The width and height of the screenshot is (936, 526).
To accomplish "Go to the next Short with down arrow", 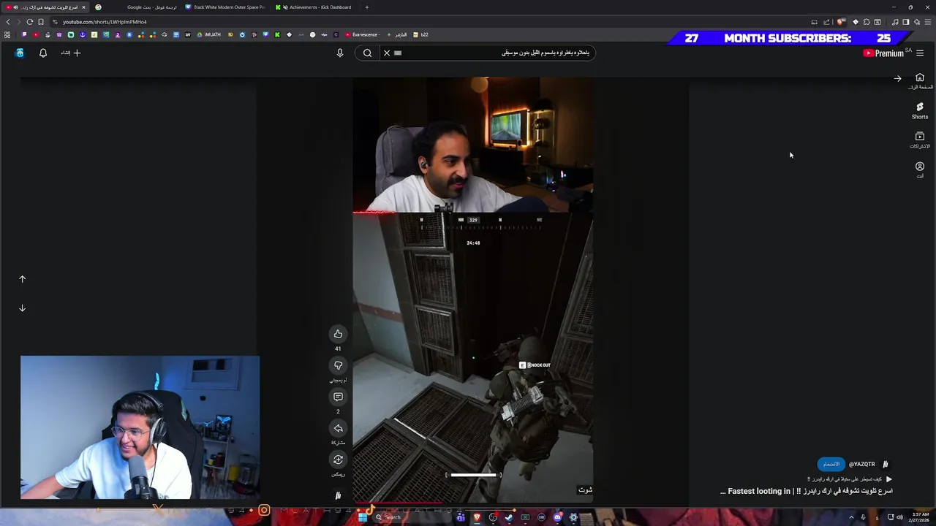I will (x=22, y=308).
